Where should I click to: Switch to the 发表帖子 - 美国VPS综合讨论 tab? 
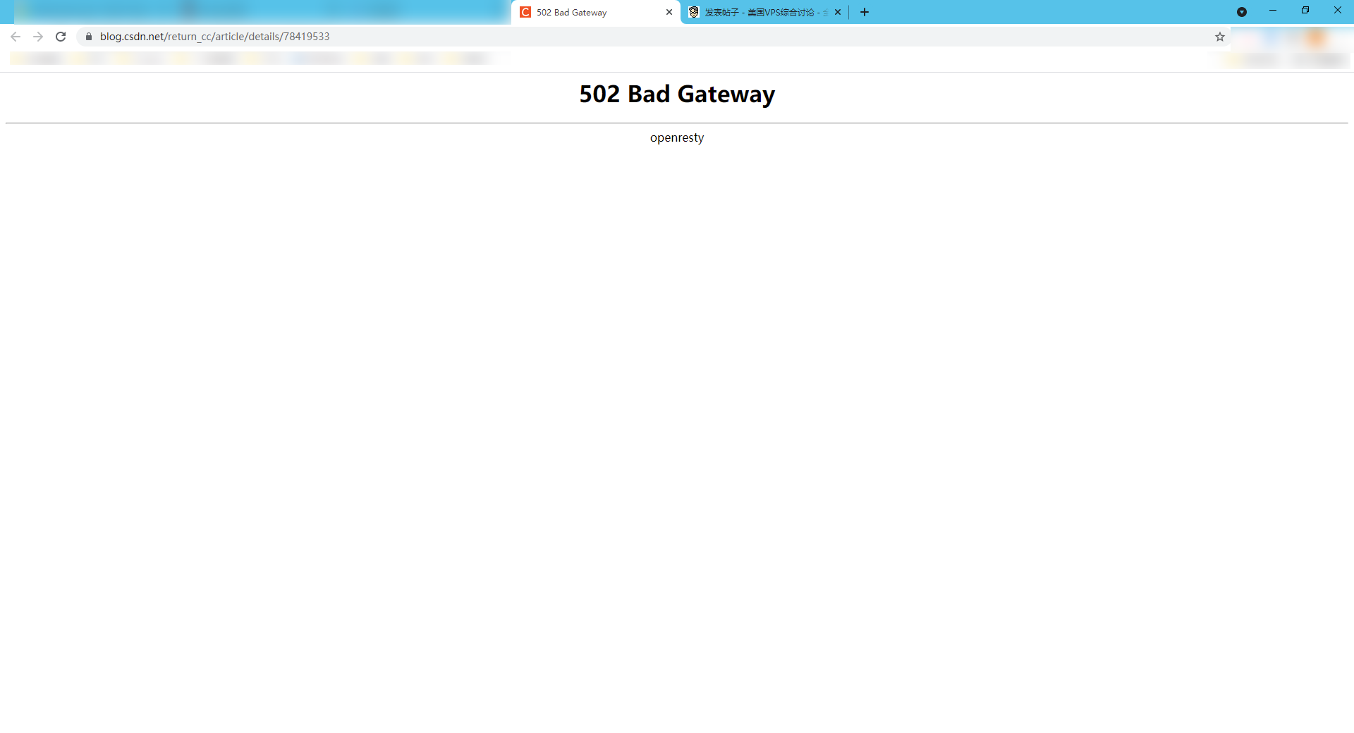(764, 12)
